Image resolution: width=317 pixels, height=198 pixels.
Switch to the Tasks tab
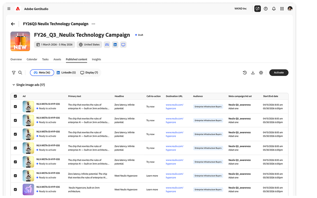pos(45,60)
